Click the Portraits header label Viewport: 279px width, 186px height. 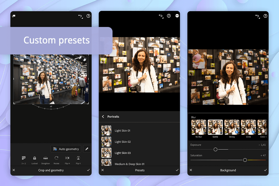coord(113,117)
